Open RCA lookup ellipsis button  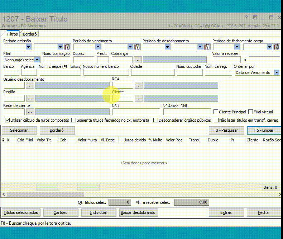(x=138, y=85)
